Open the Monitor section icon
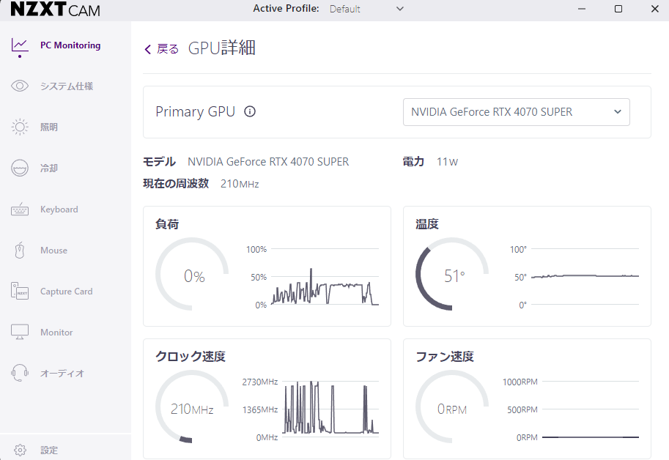Viewport: 669px width, 460px height. point(20,332)
